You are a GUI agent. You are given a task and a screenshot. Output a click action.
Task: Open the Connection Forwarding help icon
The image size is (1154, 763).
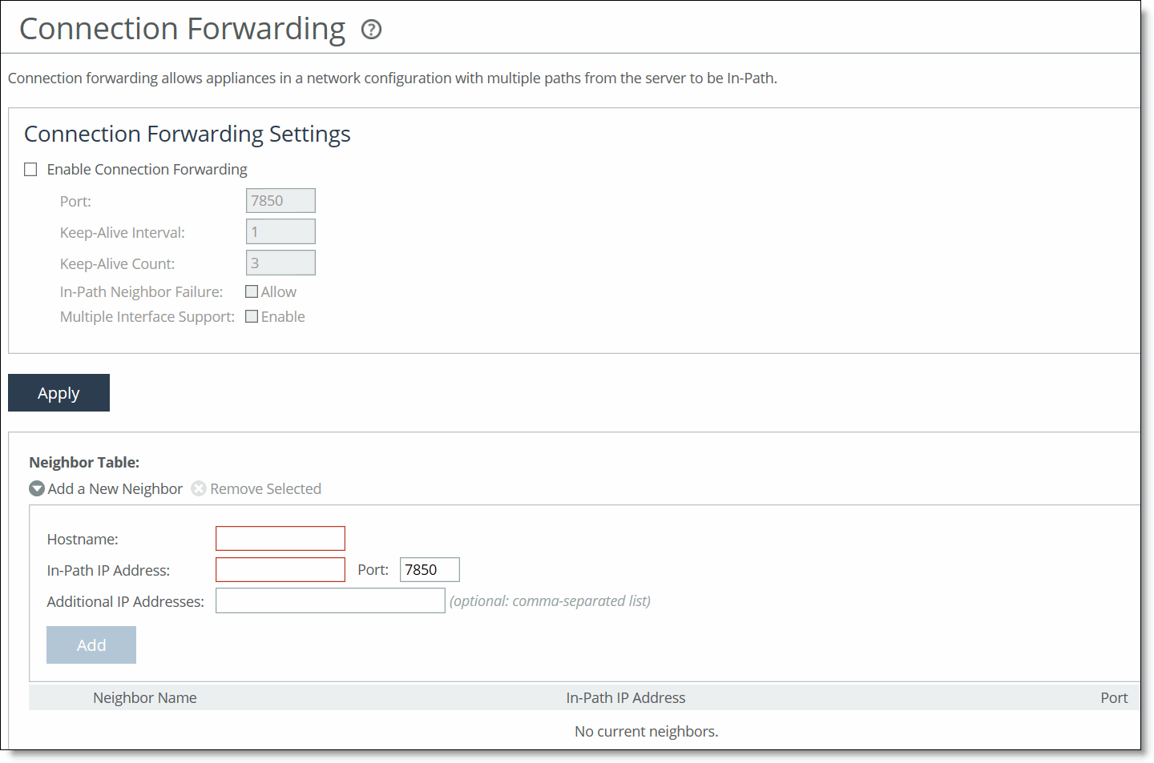(x=371, y=30)
